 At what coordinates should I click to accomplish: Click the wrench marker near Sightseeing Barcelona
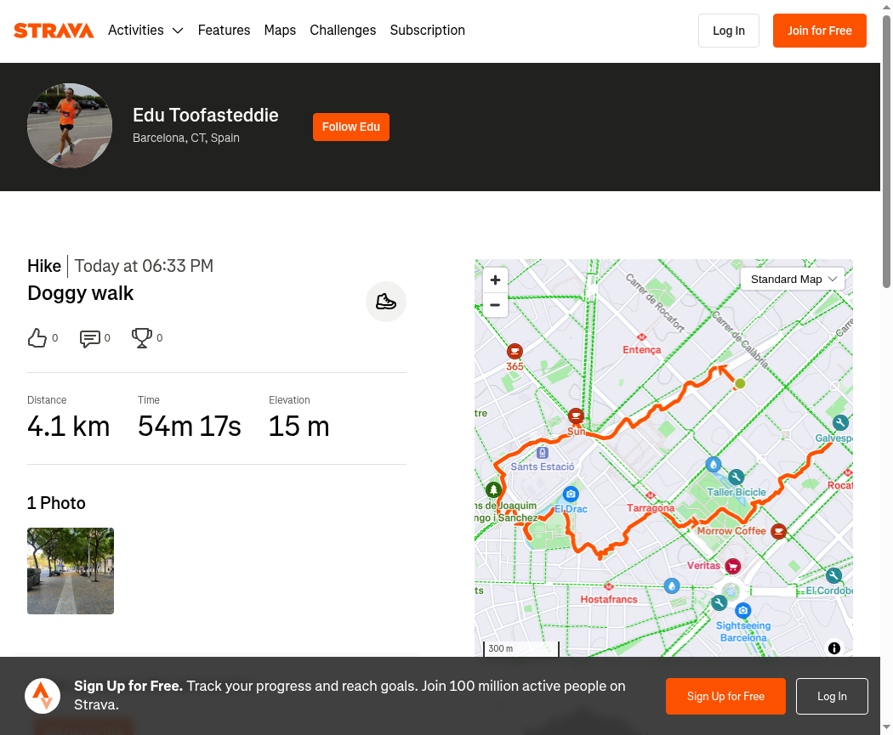click(719, 603)
